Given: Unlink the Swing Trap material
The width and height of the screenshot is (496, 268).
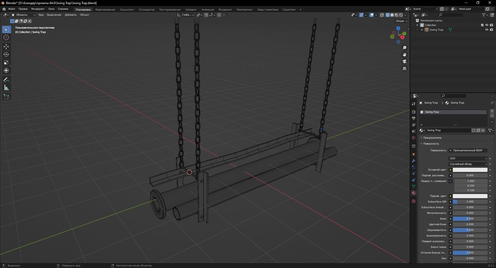Looking at the screenshot, I should click(483, 130).
